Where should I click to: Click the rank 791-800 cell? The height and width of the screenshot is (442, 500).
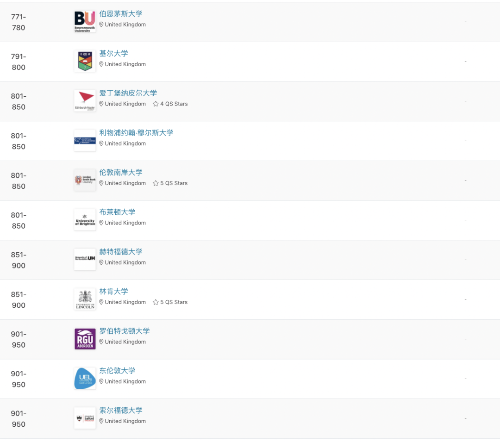pos(19,62)
